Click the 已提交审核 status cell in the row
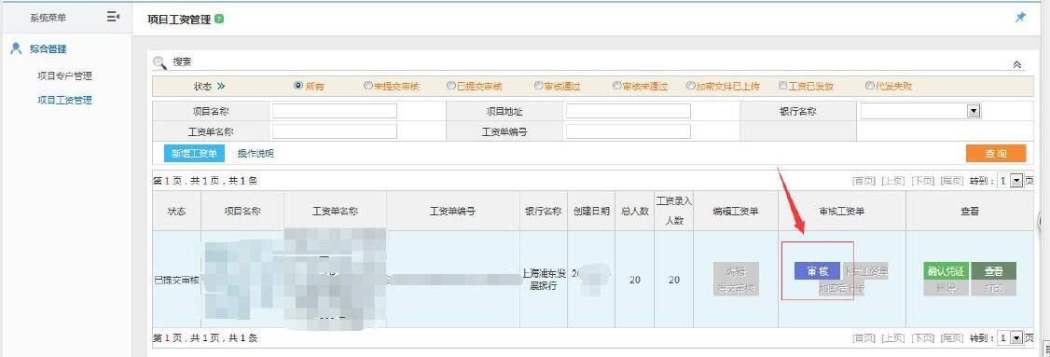 [176, 280]
